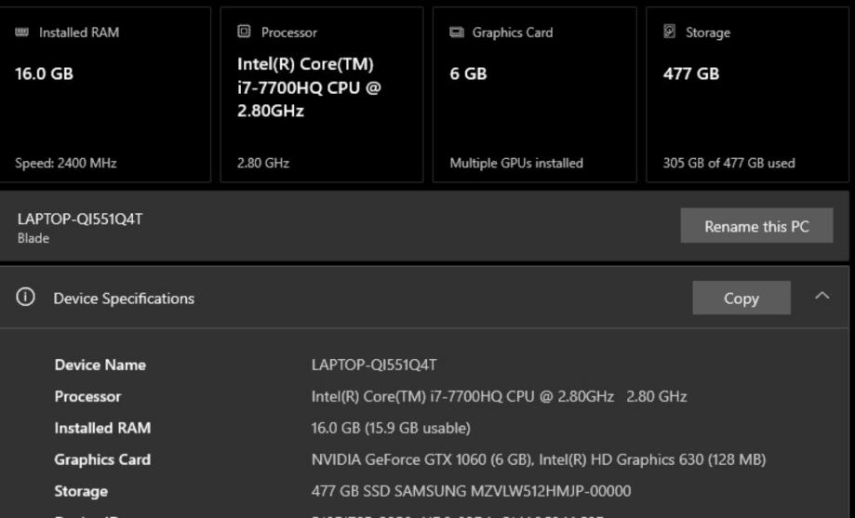Viewport: 855px width, 518px height.
Task: Copy the device specifications
Action: point(741,298)
